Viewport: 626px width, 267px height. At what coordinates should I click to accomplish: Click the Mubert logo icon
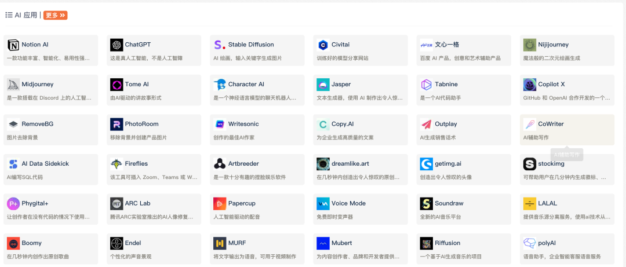pos(323,243)
